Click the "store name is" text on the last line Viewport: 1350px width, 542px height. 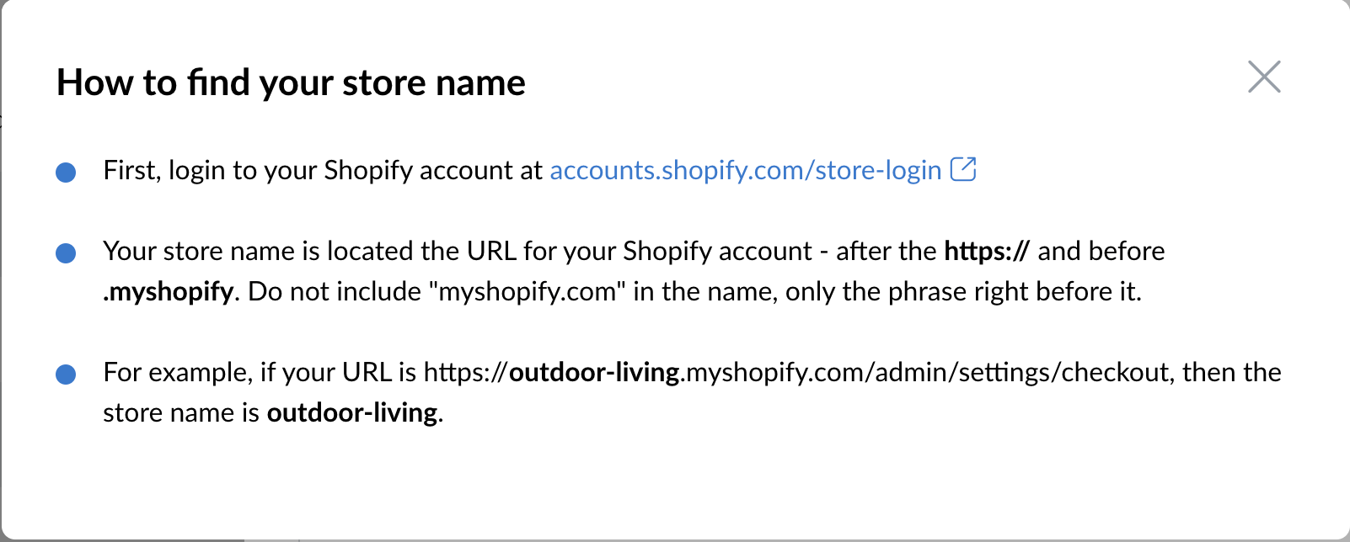click(x=180, y=413)
